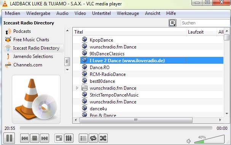231x145 pixels.
Task: Open the Ansicht menu
Action: click(x=153, y=13)
